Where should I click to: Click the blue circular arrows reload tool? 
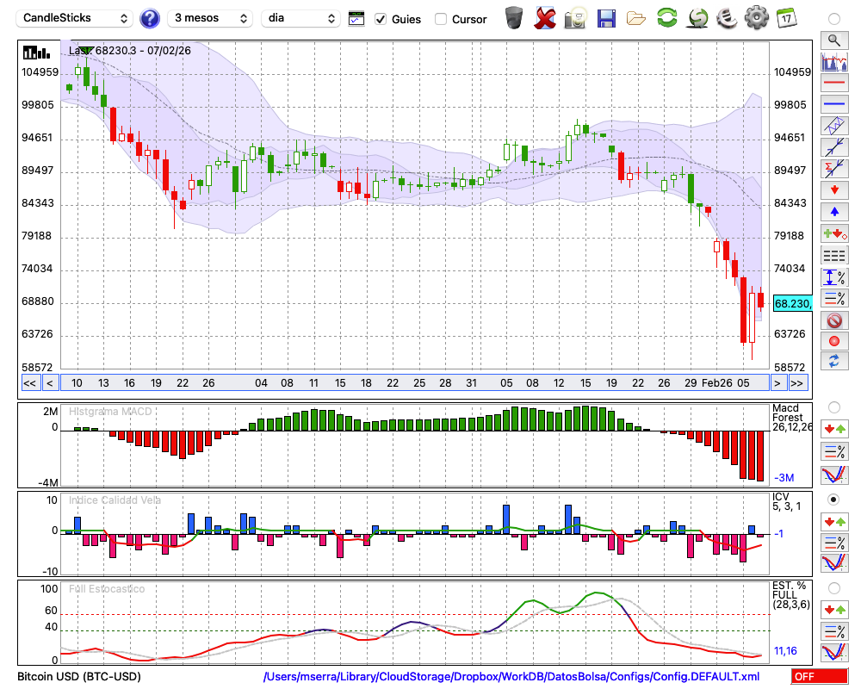coord(834,362)
